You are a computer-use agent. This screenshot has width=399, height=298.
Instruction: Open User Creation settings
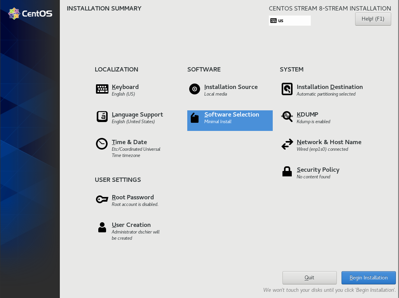(131, 225)
